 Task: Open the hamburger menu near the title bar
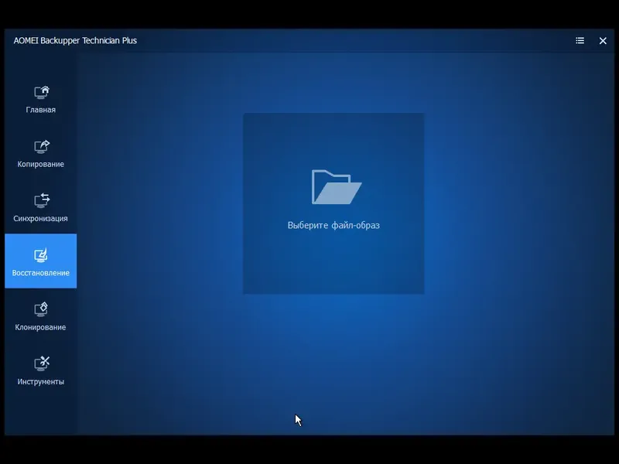tap(579, 40)
